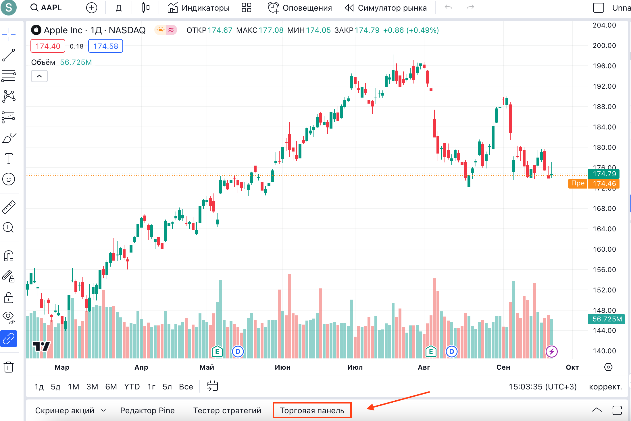Select the 1М time range

pyautogui.click(x=74, y=387)
